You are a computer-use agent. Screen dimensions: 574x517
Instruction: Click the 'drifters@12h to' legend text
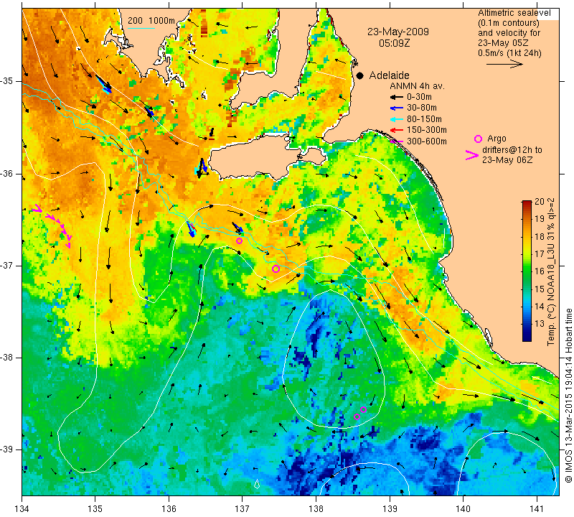coord(512,150)
